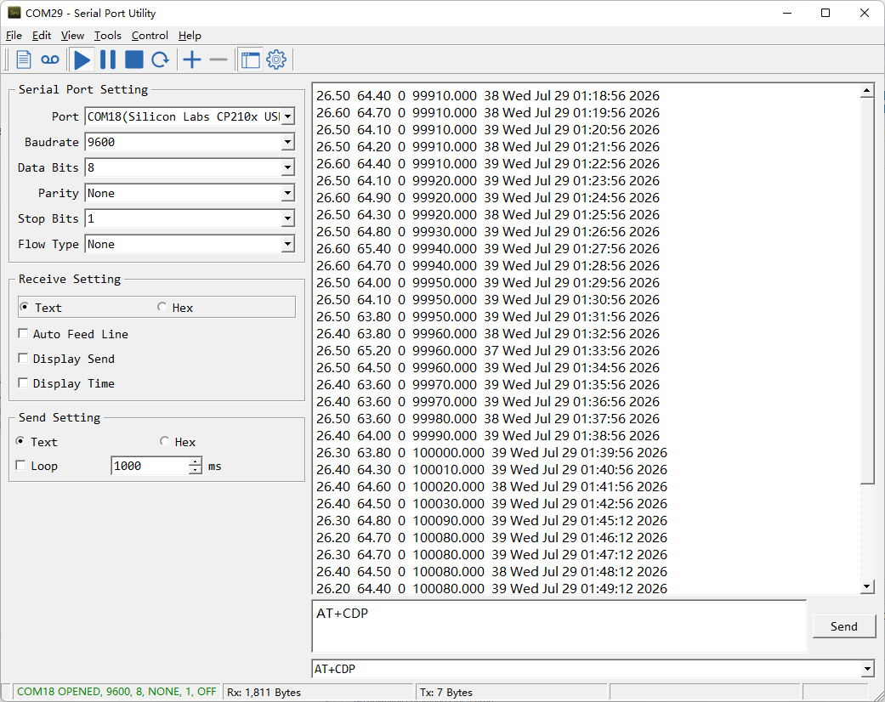Click the app icon in title bar
885x702 pixels.
tap(14, 13)
